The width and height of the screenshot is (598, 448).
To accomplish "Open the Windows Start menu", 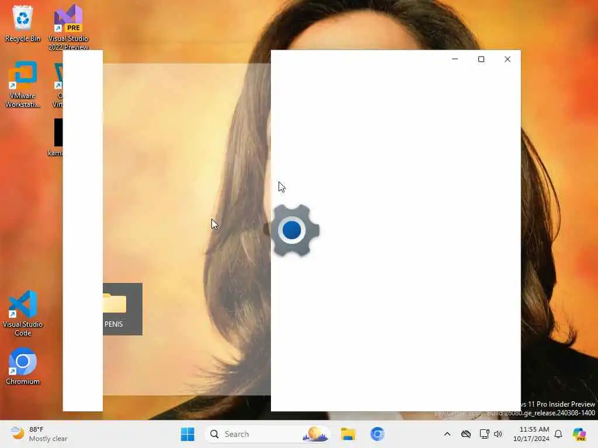I will [187, 434].
